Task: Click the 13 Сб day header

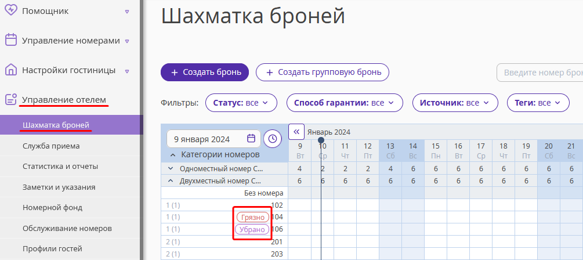Action: (390, 151)
